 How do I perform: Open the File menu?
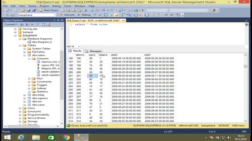pos(5,6)
